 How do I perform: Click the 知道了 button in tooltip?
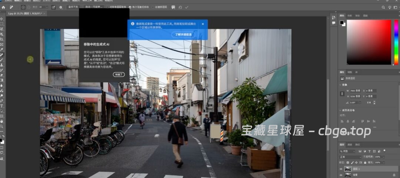(x=119, y=74)
